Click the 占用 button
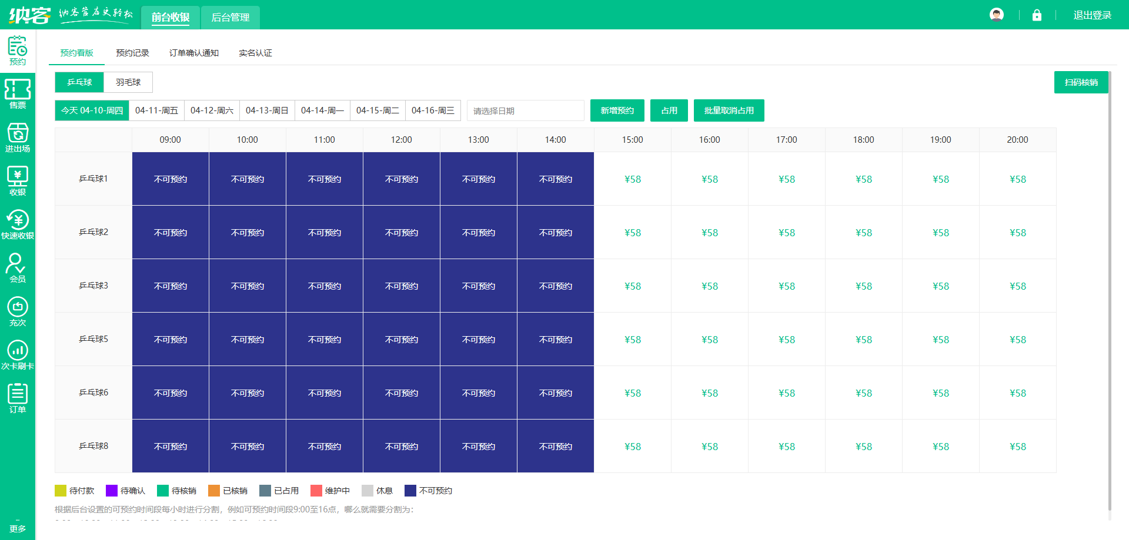 click(669, 110)
